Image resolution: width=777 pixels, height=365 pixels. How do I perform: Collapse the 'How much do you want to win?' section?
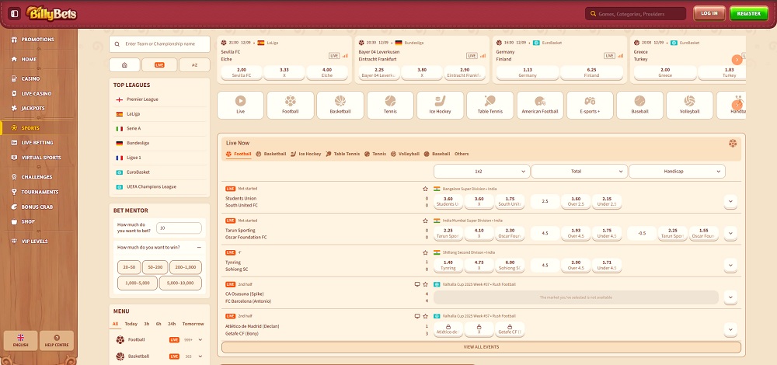pos(199,247)
